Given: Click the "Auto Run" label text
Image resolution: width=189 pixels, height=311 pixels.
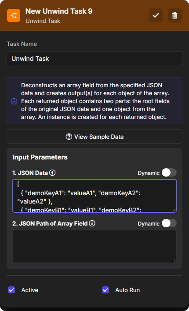Looking at the screenshot, I should tap(127, 290).
